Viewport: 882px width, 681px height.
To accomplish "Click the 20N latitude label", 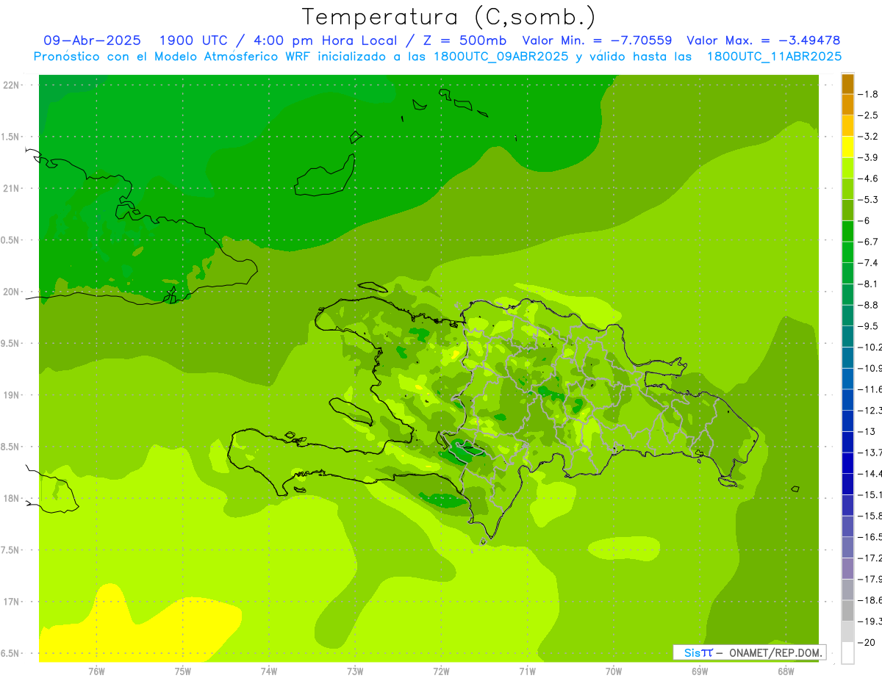I will tap(12, 292).
